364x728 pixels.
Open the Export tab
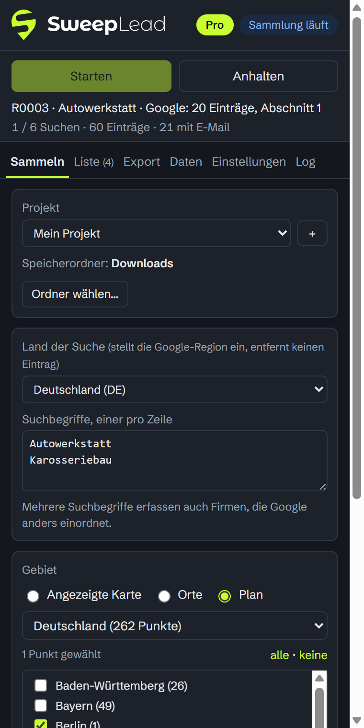[x=142, y=162]
